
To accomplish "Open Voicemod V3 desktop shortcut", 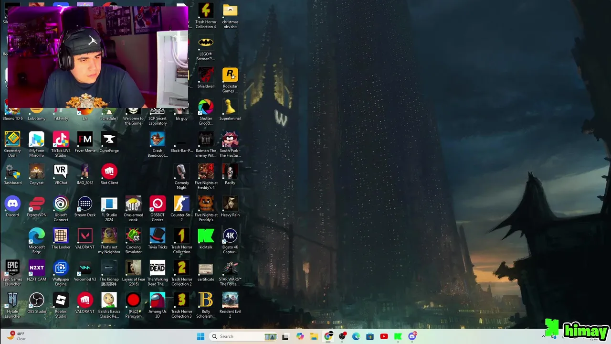I will click(85, 270).
